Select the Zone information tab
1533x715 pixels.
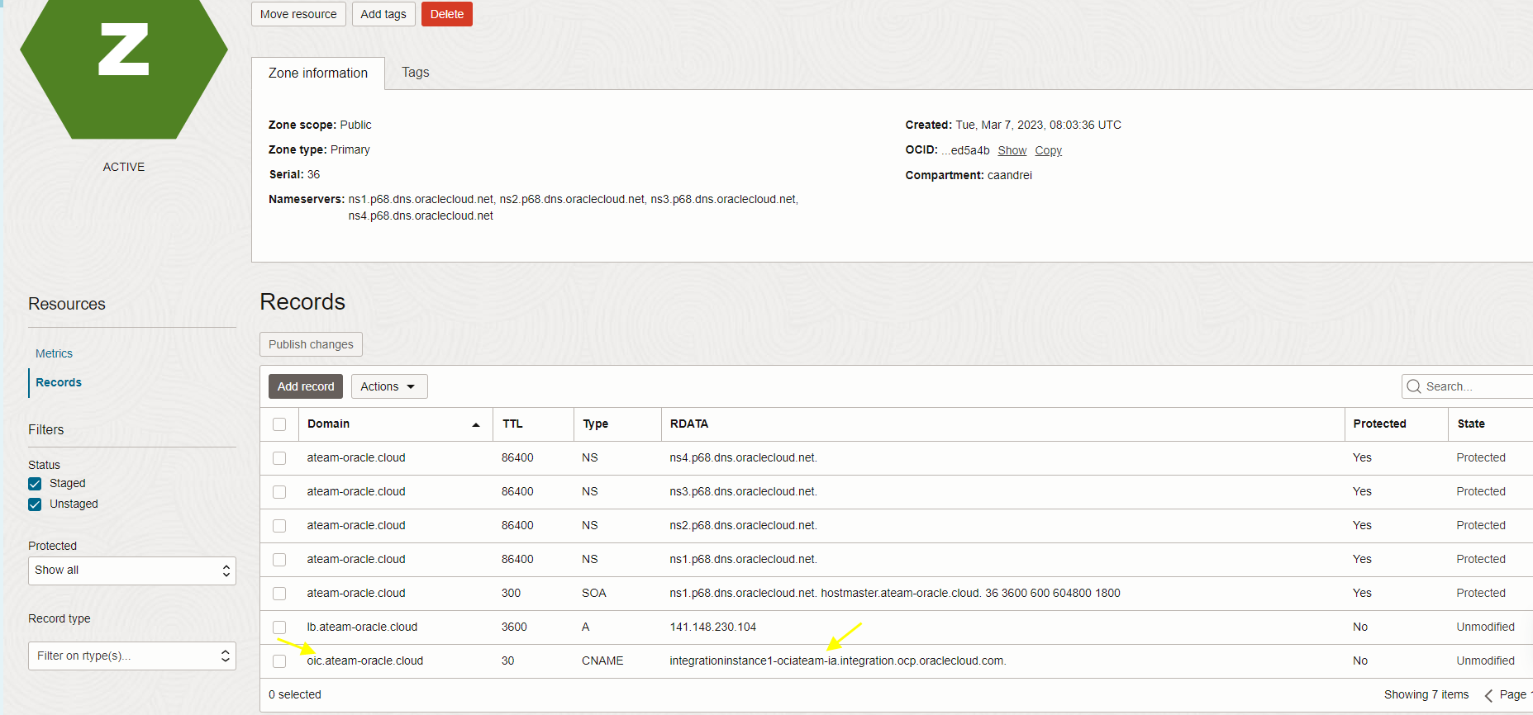[318, 73]
